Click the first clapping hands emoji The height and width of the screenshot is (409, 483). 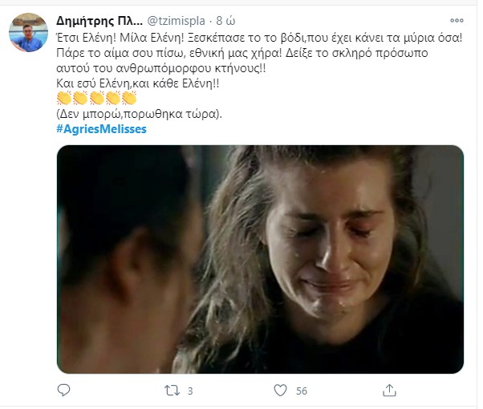65,99
